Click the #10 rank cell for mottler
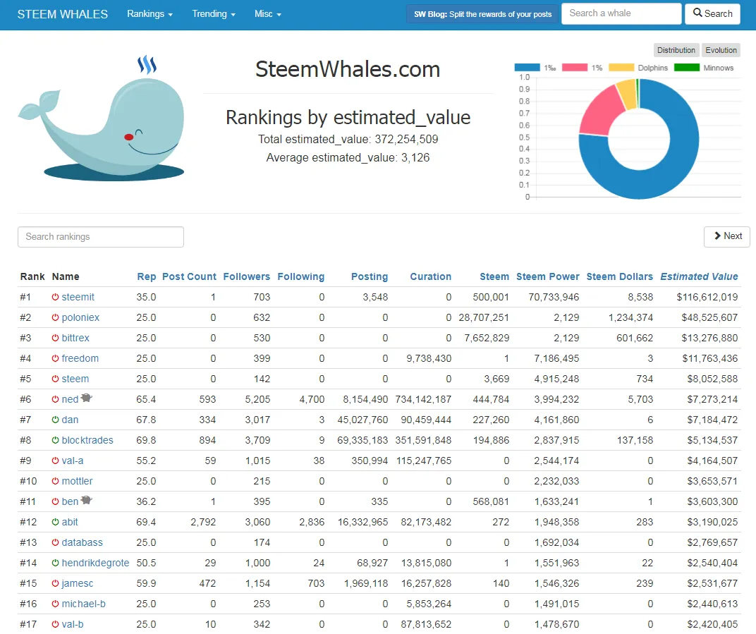The height and width of the screenshot is (634, 756). (28, 481)
